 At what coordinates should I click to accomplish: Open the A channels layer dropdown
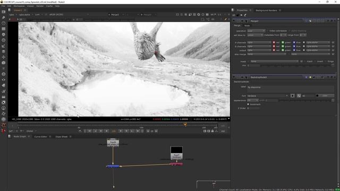pos(259,42)
